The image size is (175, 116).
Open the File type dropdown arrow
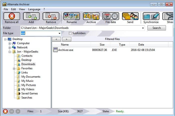[59, 33]
